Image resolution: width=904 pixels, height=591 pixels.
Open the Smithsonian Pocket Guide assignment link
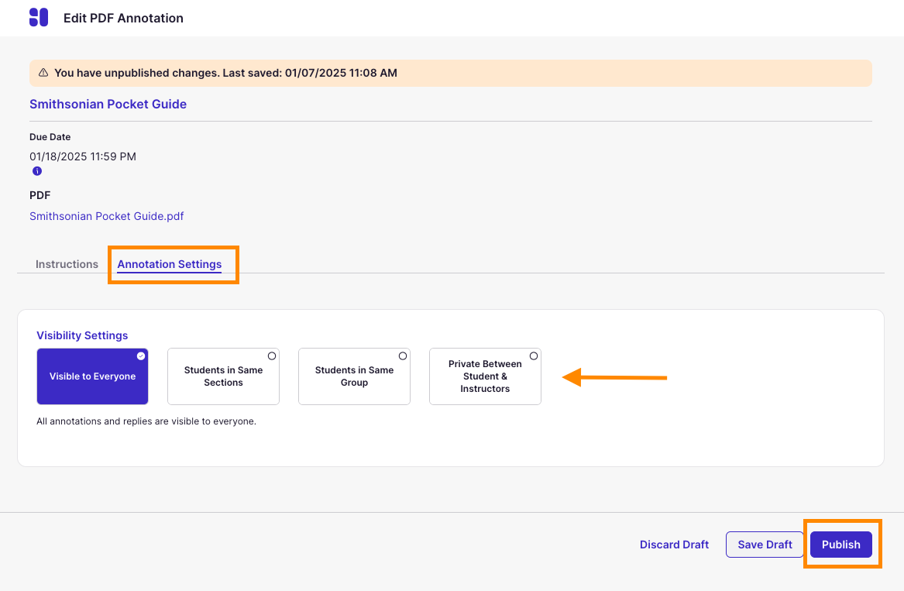108,104
